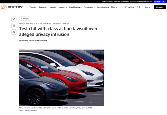Open the share article icon
167x115 pixels.
pyautogui.click(x=14, y=19)
